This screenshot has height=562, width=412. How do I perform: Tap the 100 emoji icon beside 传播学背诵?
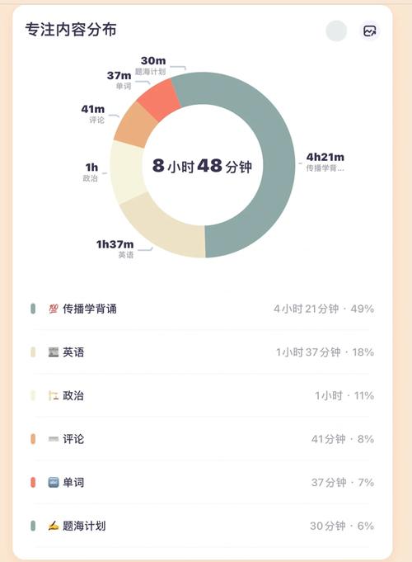pos(54,309)
